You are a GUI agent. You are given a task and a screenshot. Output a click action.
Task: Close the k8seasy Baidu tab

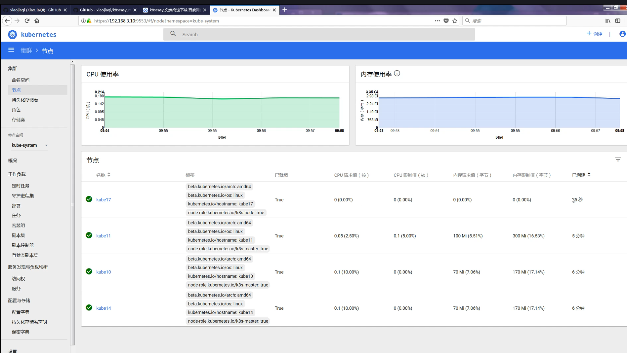205,10
